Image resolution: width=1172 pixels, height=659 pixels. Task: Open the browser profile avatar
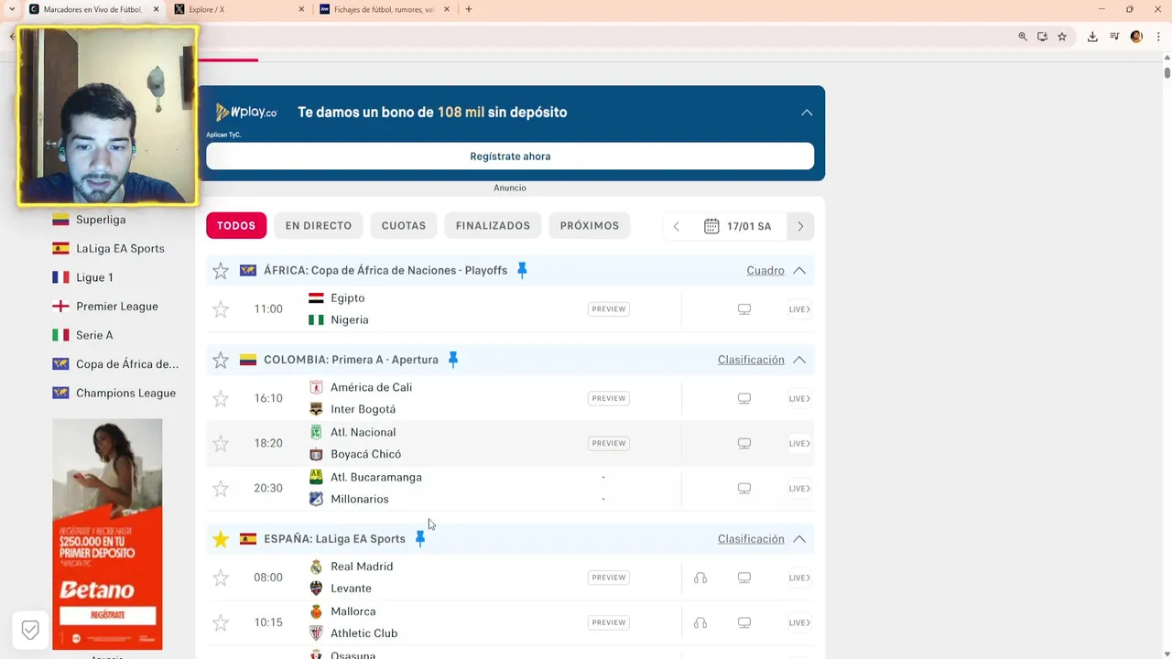pyautogui.click(x=1136, y=37)
